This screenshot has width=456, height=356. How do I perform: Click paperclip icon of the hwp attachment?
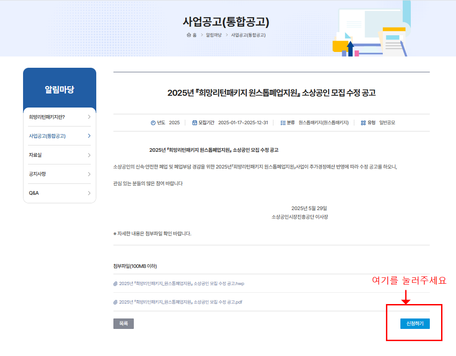tap(115, 284)
